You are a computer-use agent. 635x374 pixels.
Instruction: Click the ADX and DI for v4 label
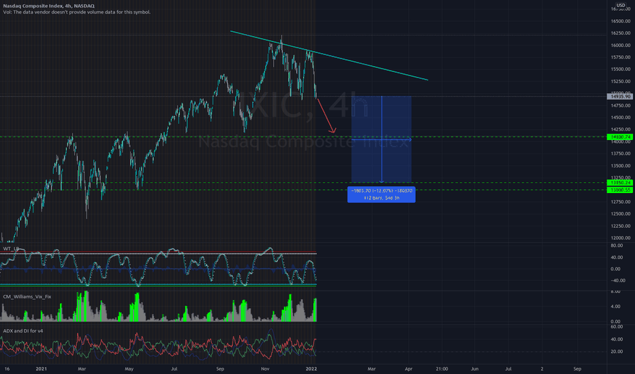(x=23, y=330)
